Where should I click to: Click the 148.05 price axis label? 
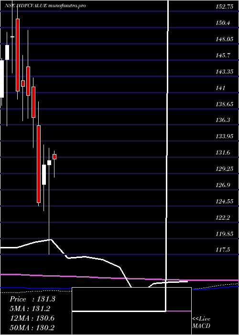[x=224, y=39]
